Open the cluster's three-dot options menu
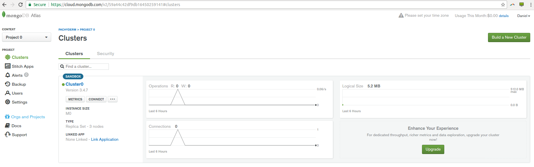The image size is (534, 167). (x=113, y=99)
